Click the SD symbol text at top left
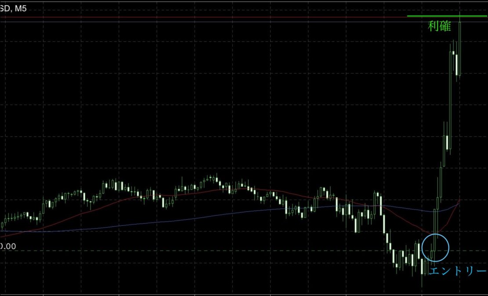Viewport: 488px width, 296px height. pos(5,8)
